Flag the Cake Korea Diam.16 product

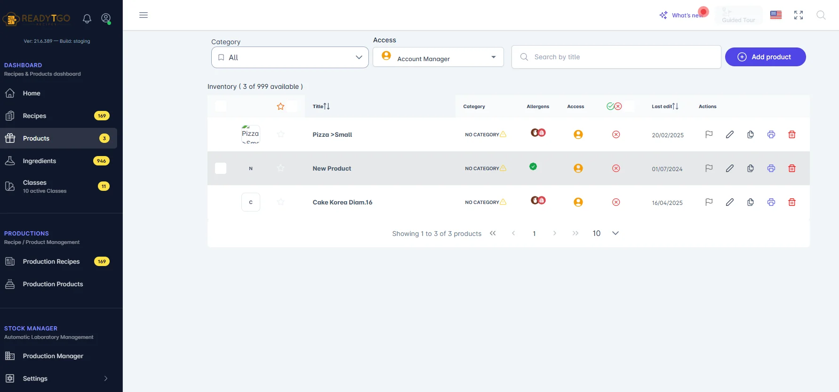pos(709,202)
